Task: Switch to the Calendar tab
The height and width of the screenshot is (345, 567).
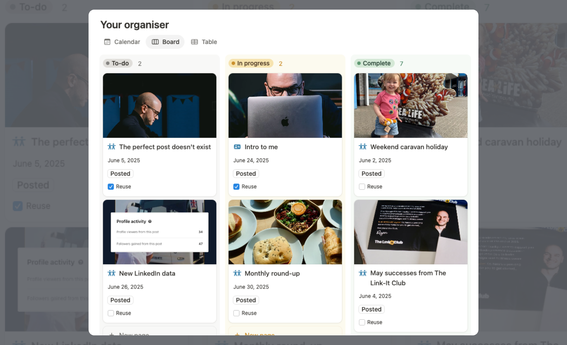Action: (122, 42)
